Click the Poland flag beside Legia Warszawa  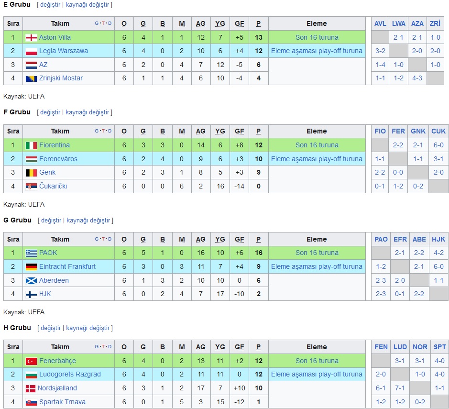pyautogui.click(x=31, y=51)
